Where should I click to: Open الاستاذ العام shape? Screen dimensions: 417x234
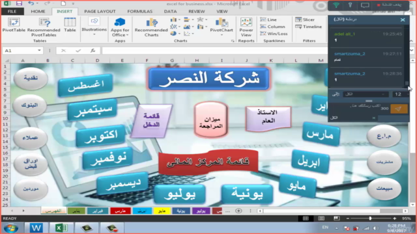268,118
